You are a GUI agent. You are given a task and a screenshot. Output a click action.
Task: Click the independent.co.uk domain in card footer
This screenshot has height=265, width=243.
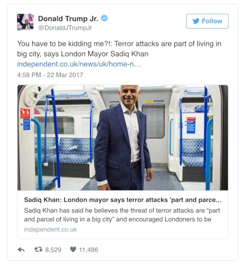click(50, 229)
